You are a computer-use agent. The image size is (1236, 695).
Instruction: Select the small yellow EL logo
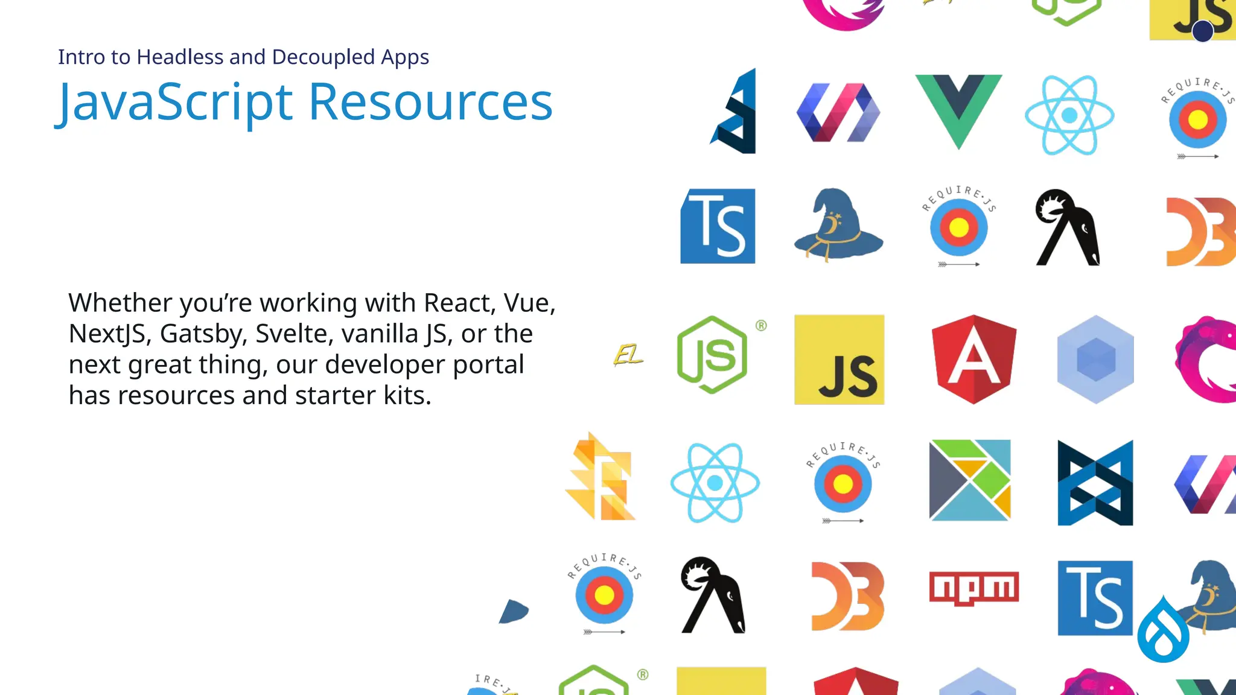point(628,355)
